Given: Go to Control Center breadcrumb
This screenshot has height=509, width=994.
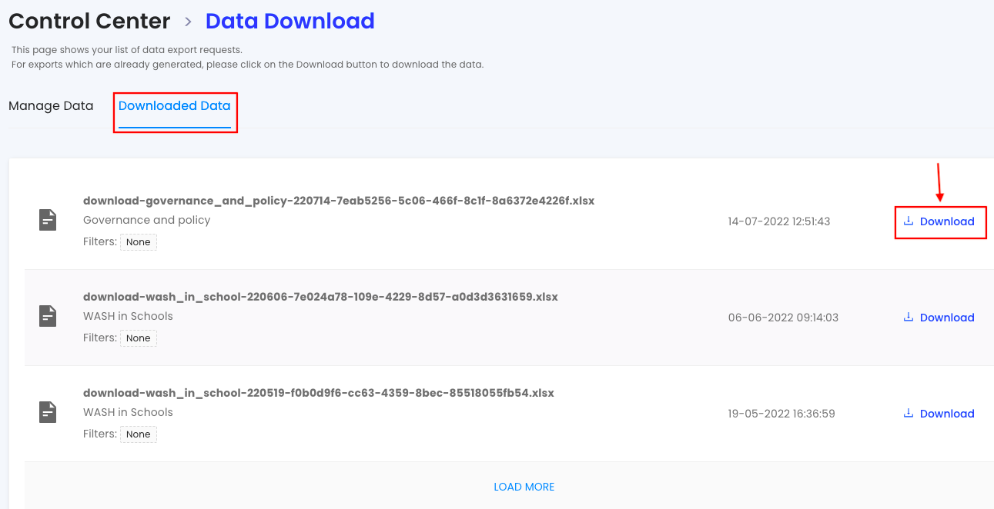Looking at the screenshot, I should tap(89, 21).
